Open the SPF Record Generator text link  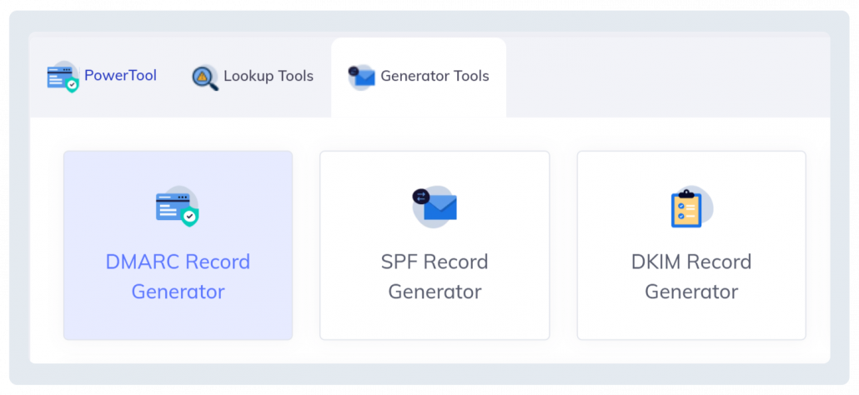click(435, 277)
